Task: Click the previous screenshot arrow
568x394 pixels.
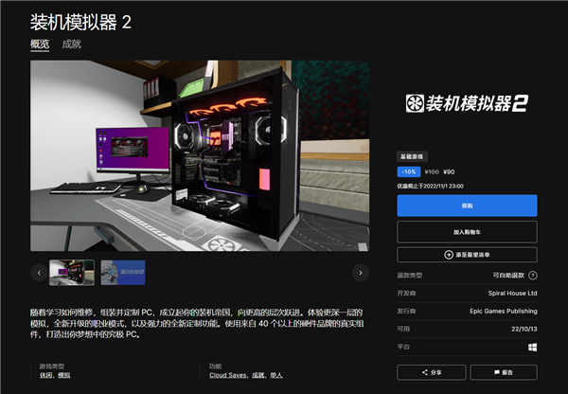Action: [x=39, y=273]
